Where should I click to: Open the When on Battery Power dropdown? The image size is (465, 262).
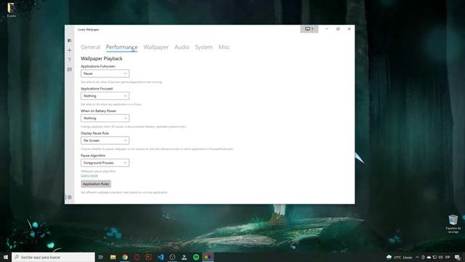click(105, 118)
